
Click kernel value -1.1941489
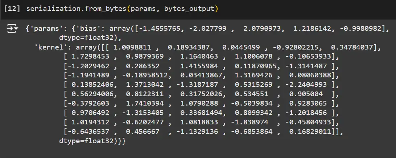[x=88, y=75]
